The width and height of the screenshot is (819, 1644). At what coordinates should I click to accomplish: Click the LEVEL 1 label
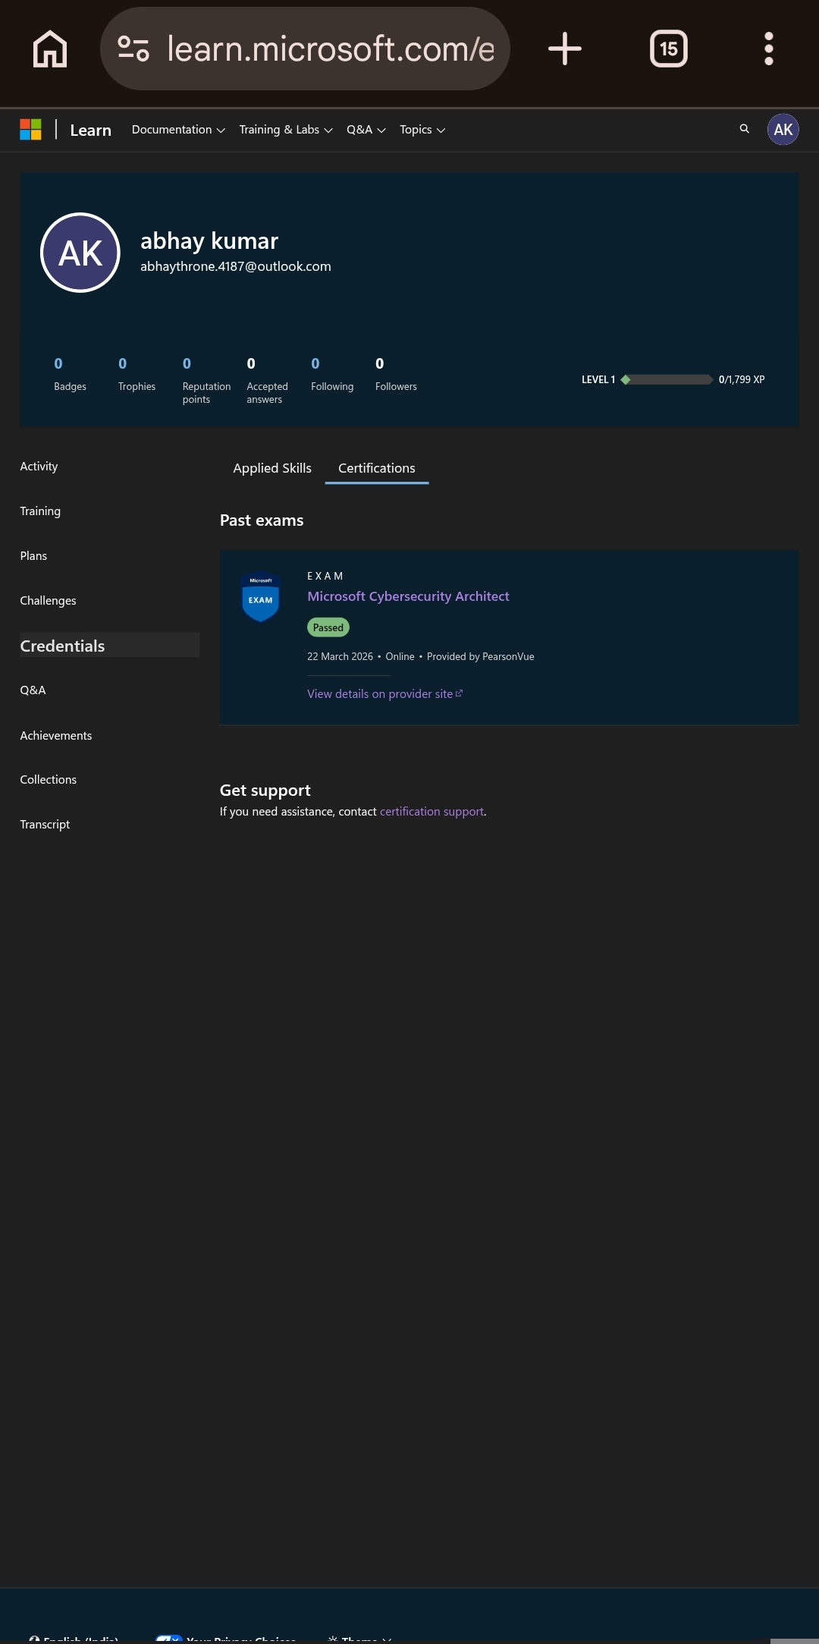[598, 379]
